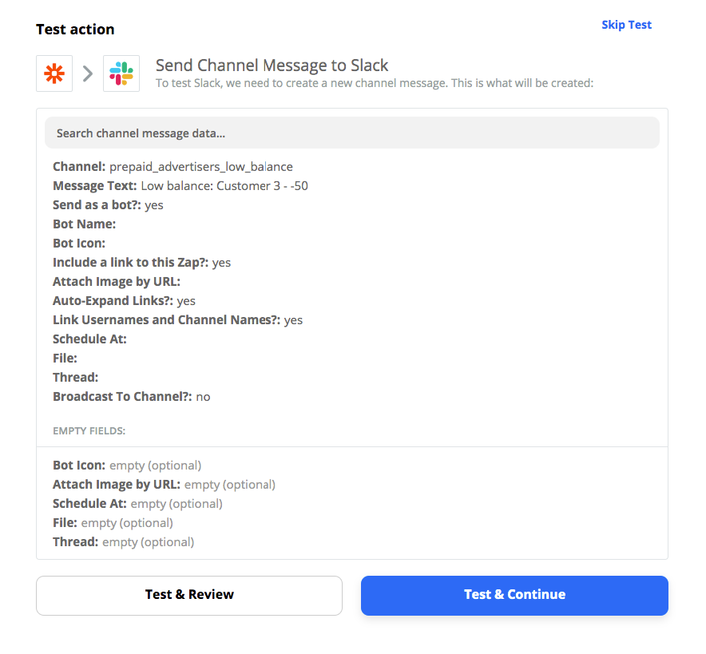706x654 pixels.
Task: Focus the Search channel message data field
Action: 352,133
